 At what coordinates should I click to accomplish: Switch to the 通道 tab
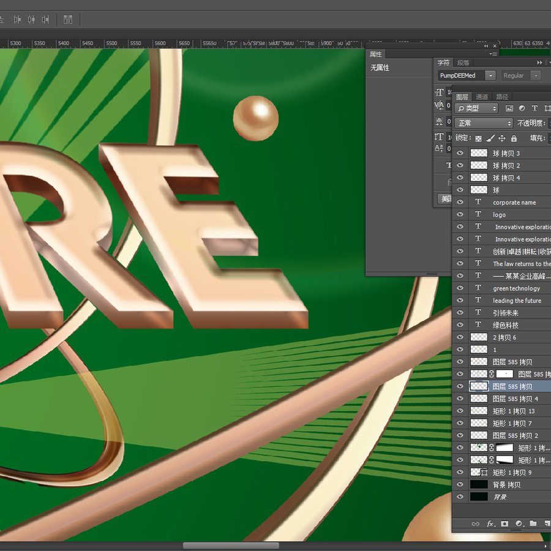tap(482, 97)
